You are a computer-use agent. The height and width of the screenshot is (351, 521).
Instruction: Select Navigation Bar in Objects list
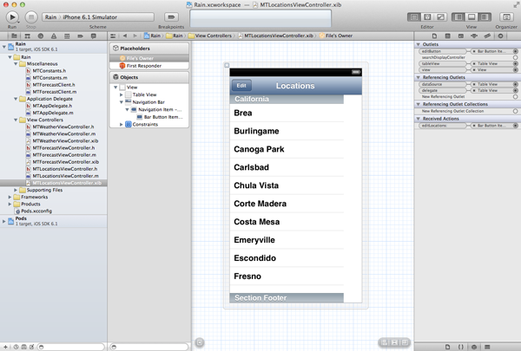point(148,102)
